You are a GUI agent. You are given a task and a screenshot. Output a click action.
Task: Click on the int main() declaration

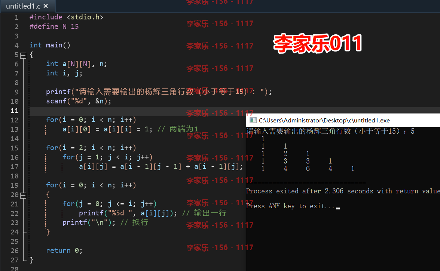[50, 45]
